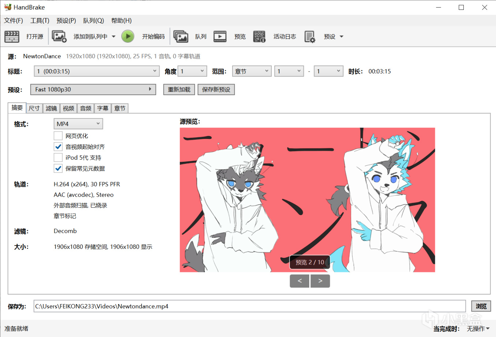Switch to the 摘要 tab
496x337 pixels.
click(17, 108)
